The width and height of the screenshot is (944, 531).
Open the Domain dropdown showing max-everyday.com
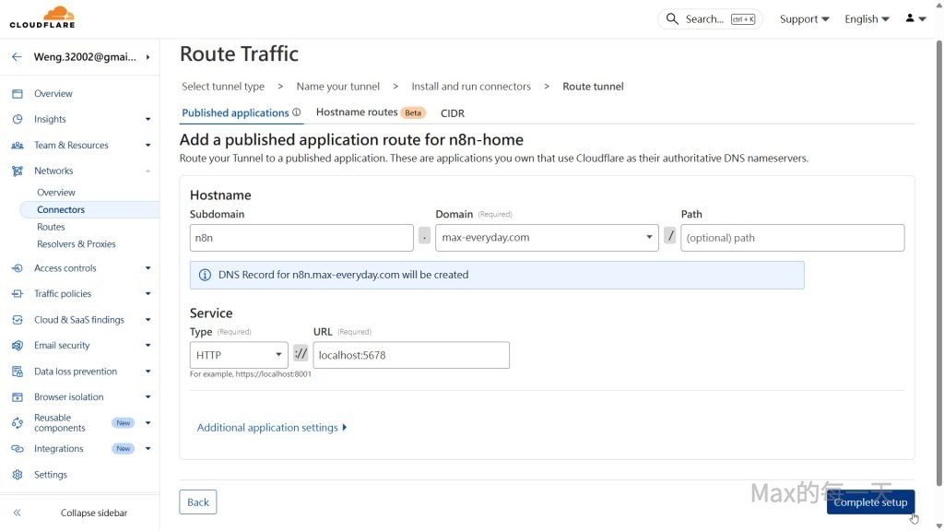pyautogui.click(x=548, y=238)
